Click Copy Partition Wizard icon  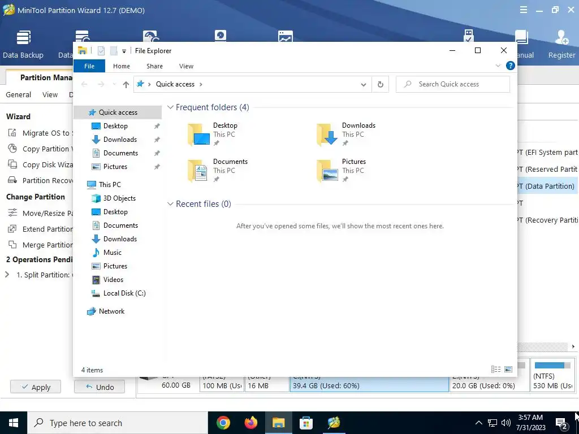[12, 149]
